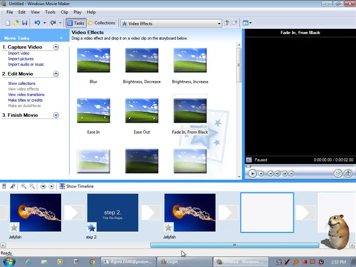This screenshot has height=267, width=356.
Task: Open the Edit menu
Action: pyautogui.click(x=22, y=12)
